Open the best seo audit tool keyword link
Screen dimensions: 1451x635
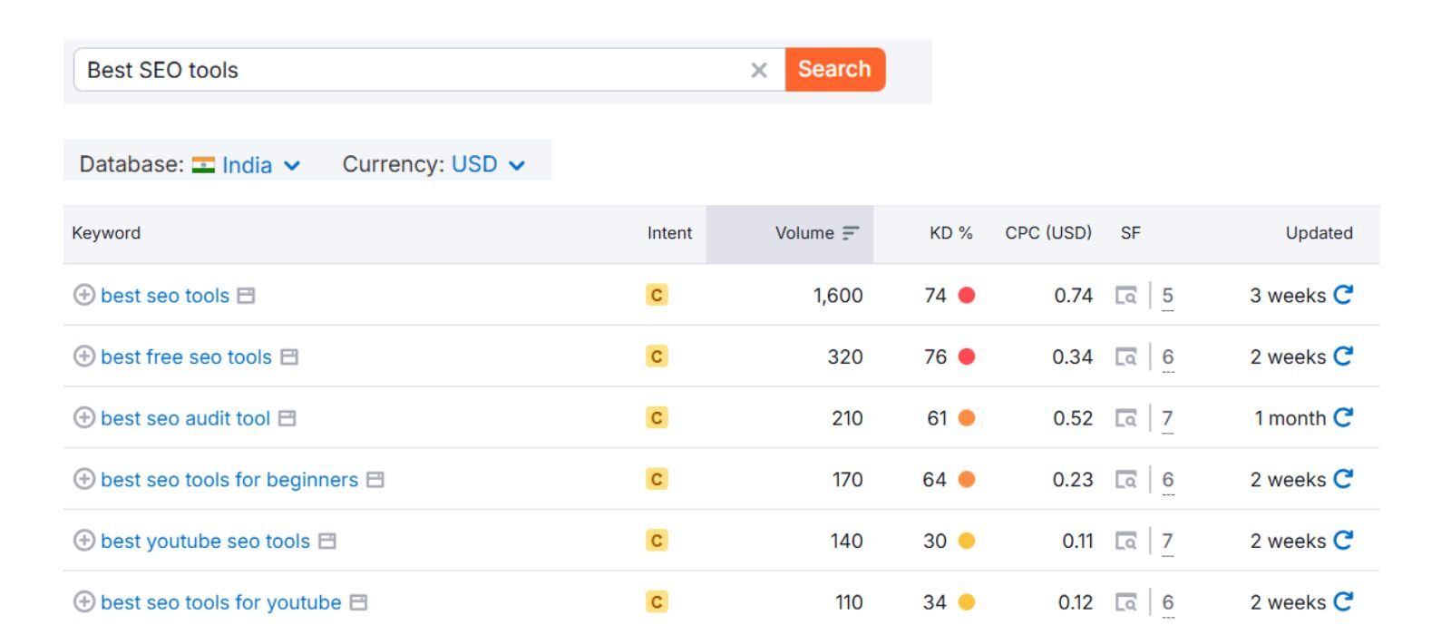(x=185, y=418)
